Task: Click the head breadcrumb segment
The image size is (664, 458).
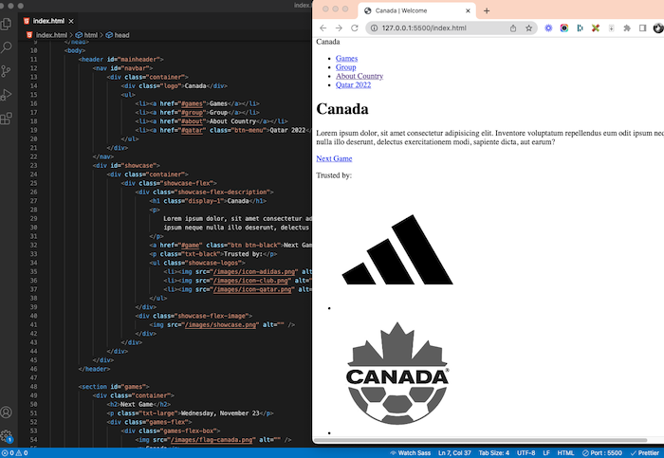Action: pos(118,35)
